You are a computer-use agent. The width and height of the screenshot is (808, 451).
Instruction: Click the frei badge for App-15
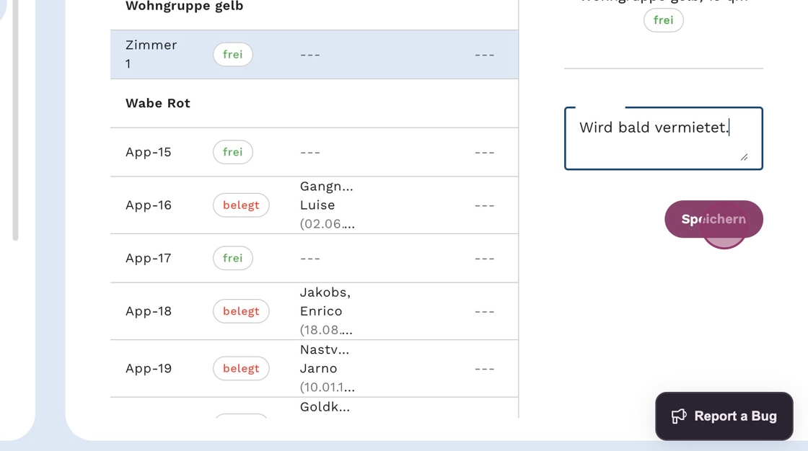[232, 152]
